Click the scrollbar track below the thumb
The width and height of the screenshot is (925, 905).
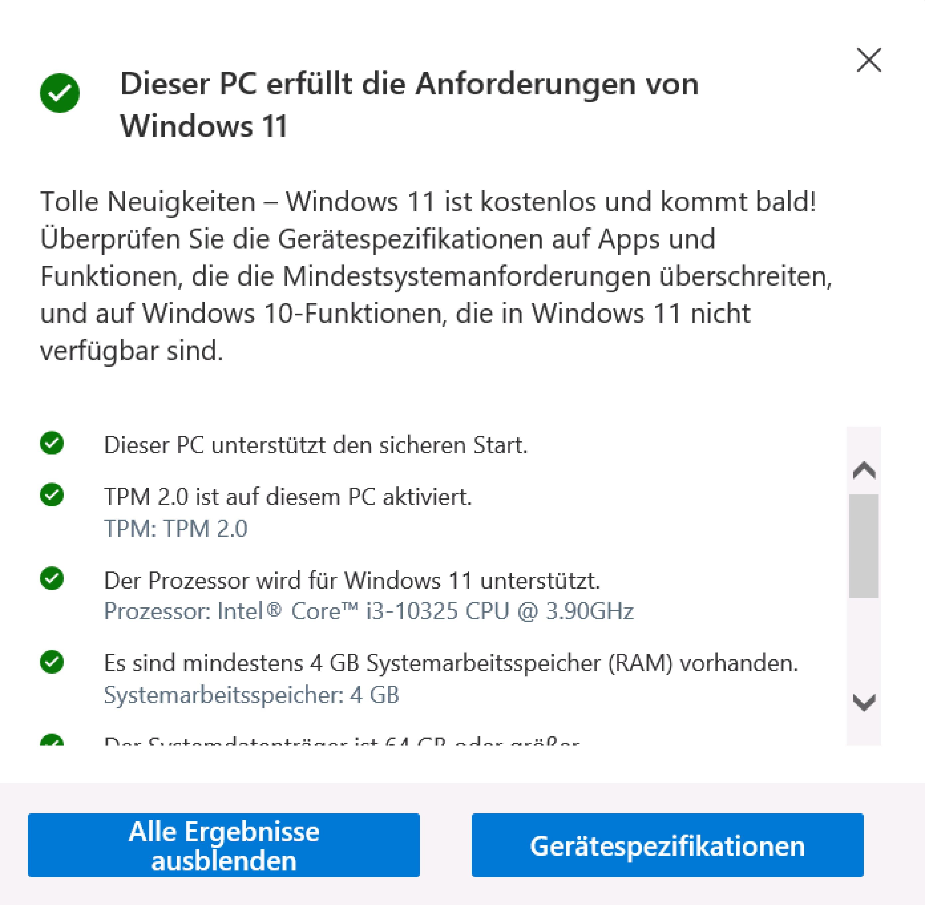864,642
